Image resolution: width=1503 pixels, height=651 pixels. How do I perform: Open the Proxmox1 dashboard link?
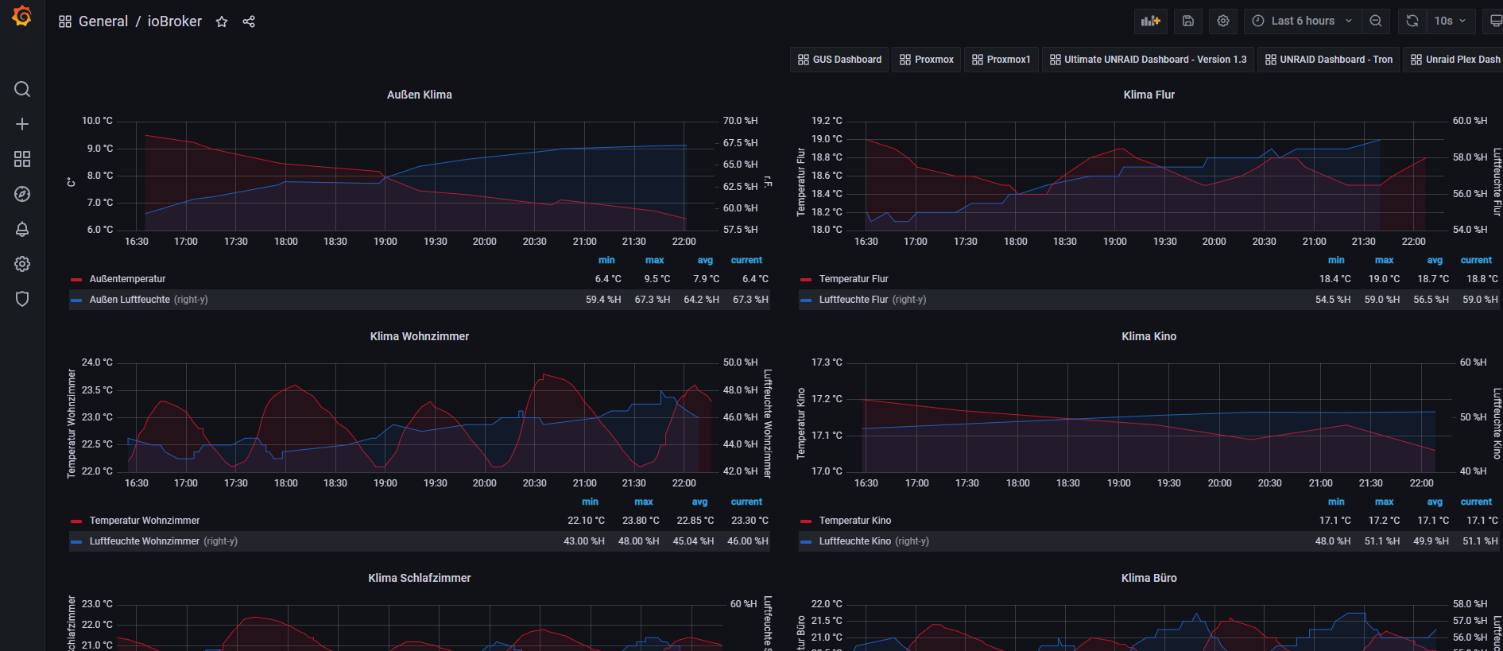point(1001,60)
